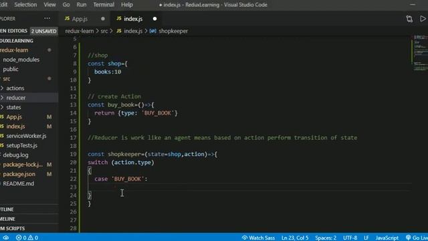Viewport: 428px width, 241px height.
Task: Click 'switch (action.type)' code line
Action: pyautogui.click(x=120, y=163)
